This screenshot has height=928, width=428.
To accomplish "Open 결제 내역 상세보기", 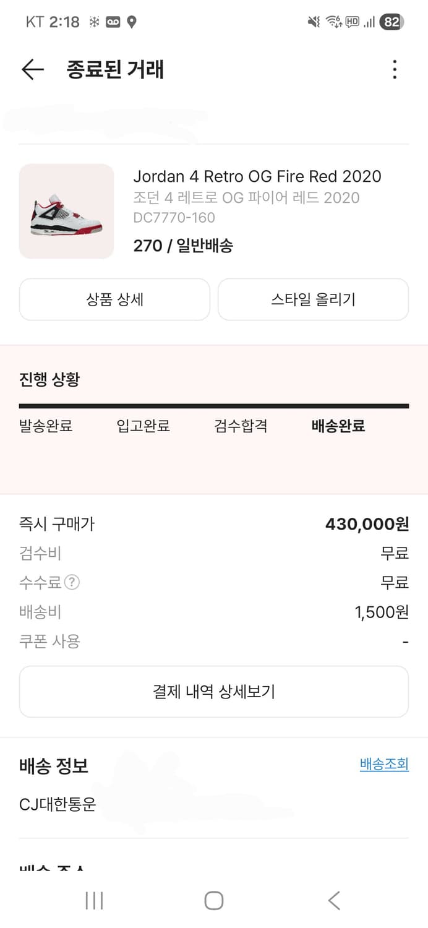I will 214,692.
